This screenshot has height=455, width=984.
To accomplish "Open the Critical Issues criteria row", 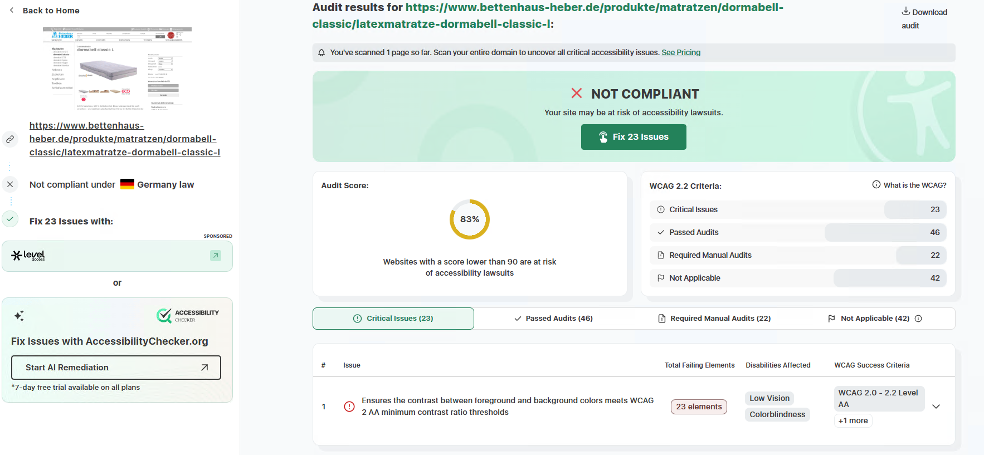I will (x=798, y=209).
